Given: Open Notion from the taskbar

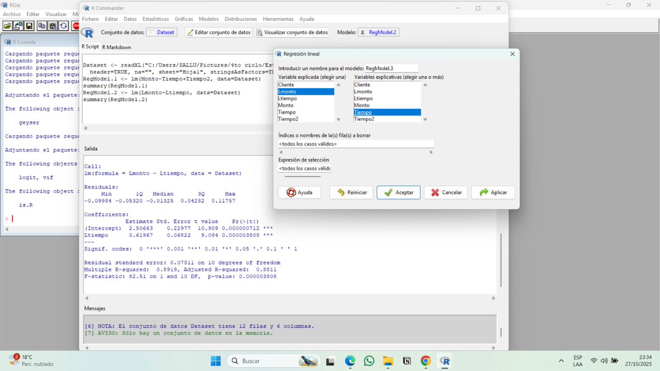Looking at the screenshot, I should click(x=406, y=361).
